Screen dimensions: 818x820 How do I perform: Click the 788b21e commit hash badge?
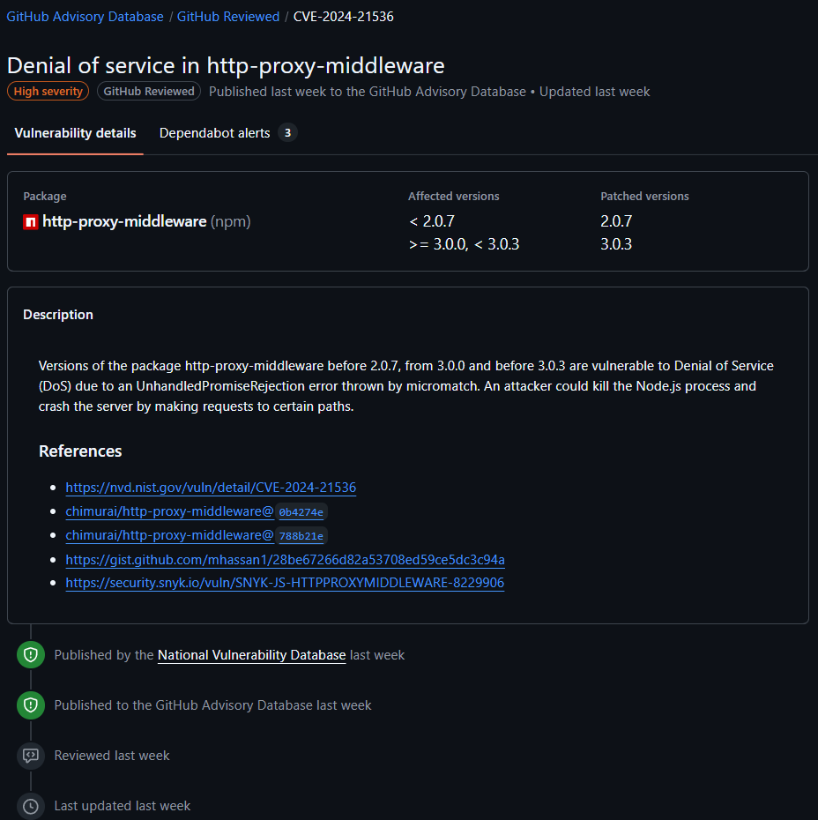point(301,535)
